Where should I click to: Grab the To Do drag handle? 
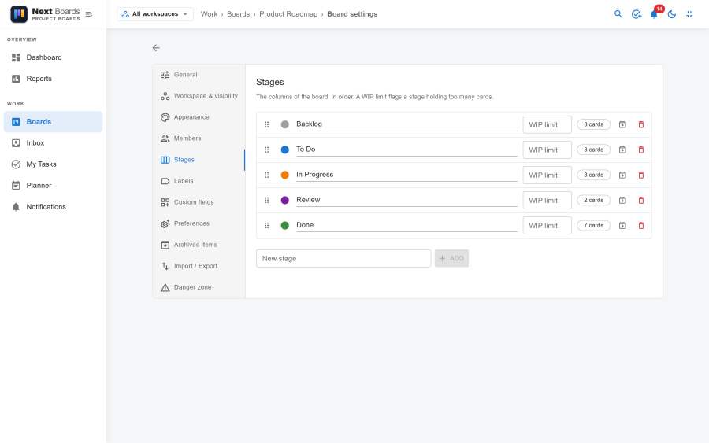pos(267,150)
